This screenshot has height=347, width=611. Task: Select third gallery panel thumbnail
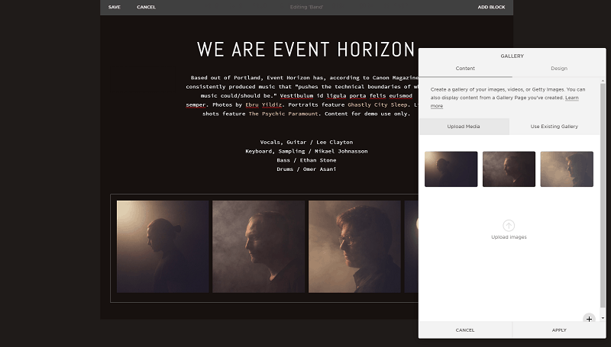(567, 169)
